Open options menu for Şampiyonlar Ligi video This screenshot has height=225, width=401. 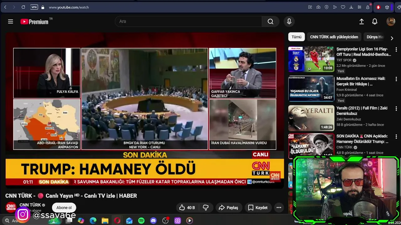click(x=396, y=50)
